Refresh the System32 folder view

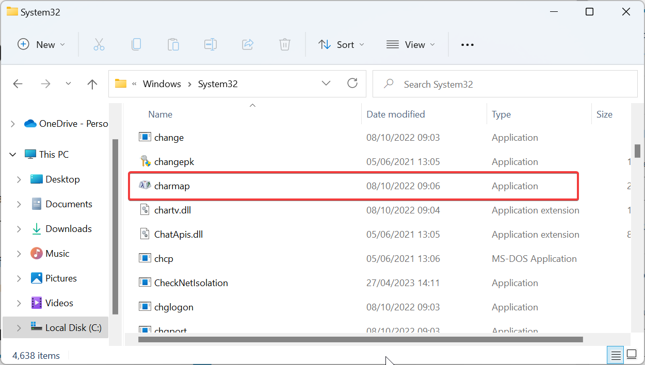point(352,84)
